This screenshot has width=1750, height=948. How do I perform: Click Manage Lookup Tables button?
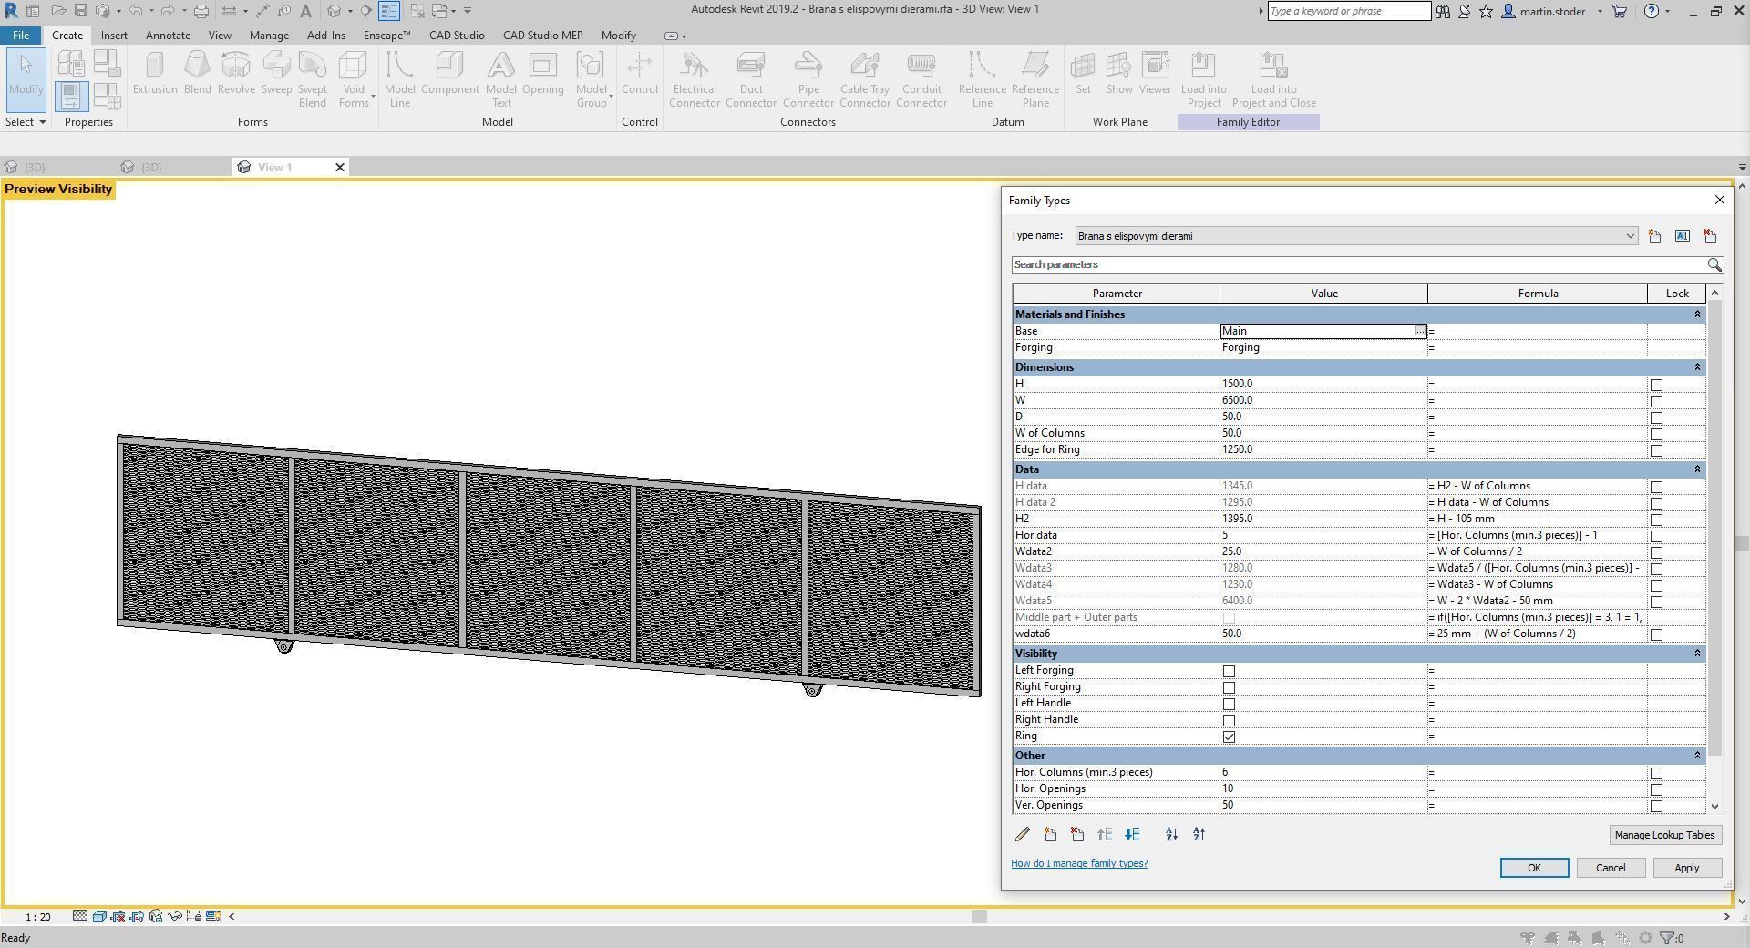point(1664,835)
